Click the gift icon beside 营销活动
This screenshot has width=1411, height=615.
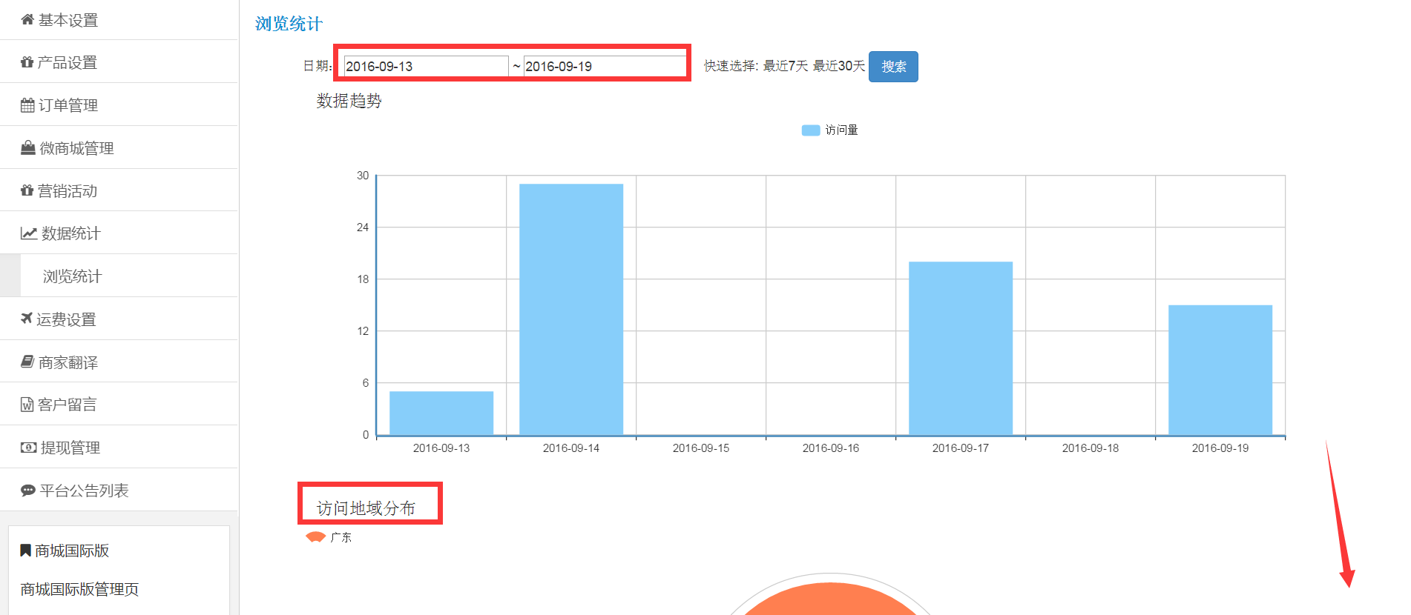click(x=27, y=190)
